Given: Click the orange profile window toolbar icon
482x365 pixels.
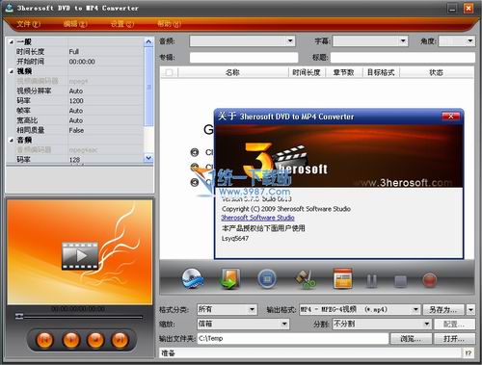Looking at the screenshot, I should 342,278.
